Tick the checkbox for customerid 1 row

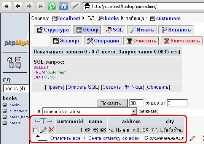[35, 130]
